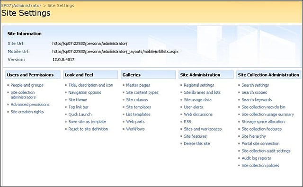303x187 pixels.
Task: Open Site collection administrators
Action: 23,95
